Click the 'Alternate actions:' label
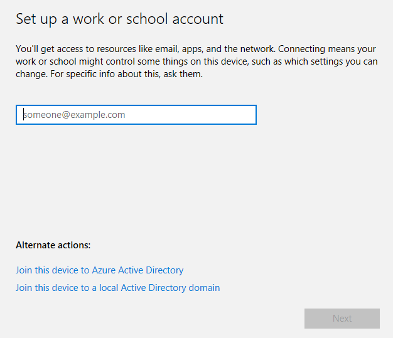This screenshot has width=393, height=338. click(53, 245)
